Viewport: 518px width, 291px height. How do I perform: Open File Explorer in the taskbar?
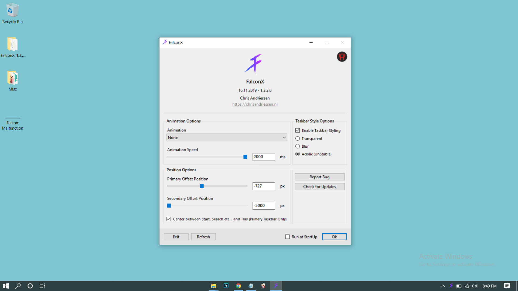click(214, 286)
